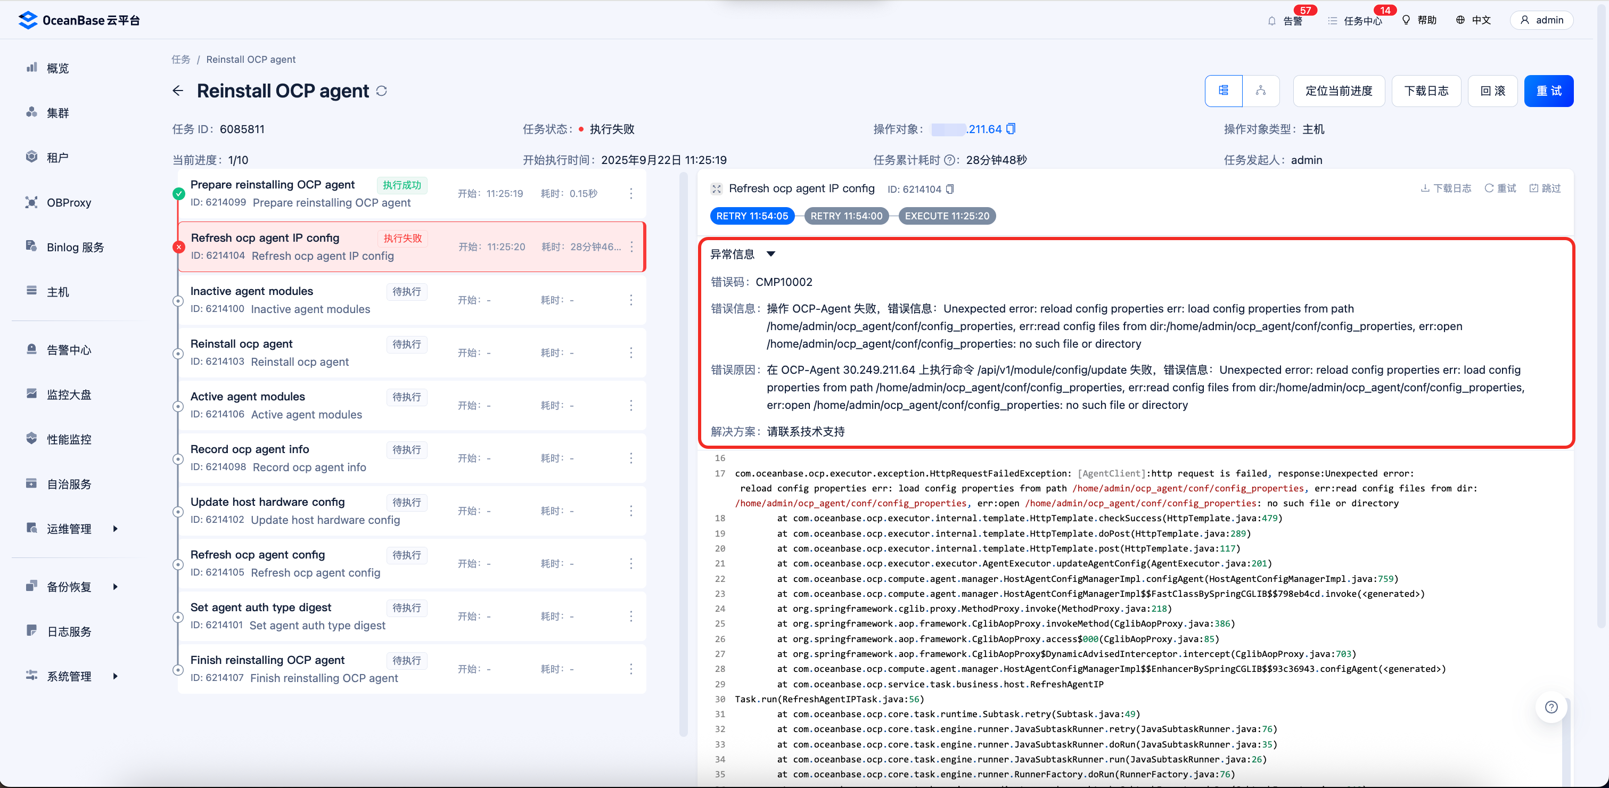Open more options for Refresh ocp agent IP config

tap(631, 247)
